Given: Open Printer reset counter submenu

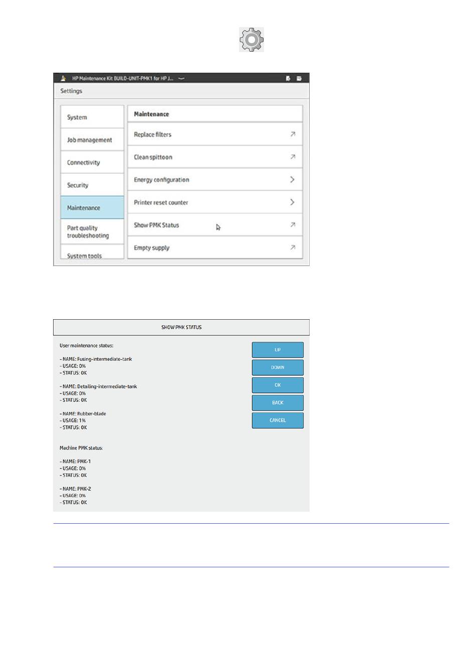Looking at the screenshot, I should [215, 202].
